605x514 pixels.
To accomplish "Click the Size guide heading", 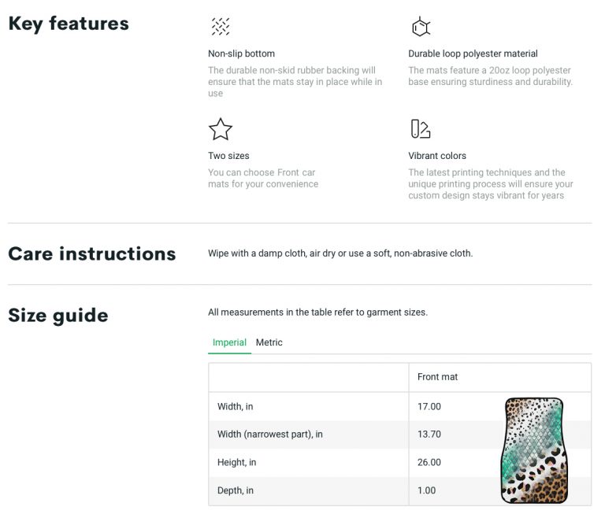I will (58, 316).
